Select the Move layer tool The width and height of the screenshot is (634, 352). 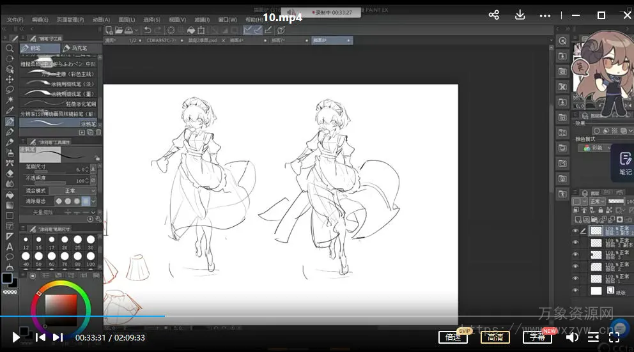(x=10, y=79)
